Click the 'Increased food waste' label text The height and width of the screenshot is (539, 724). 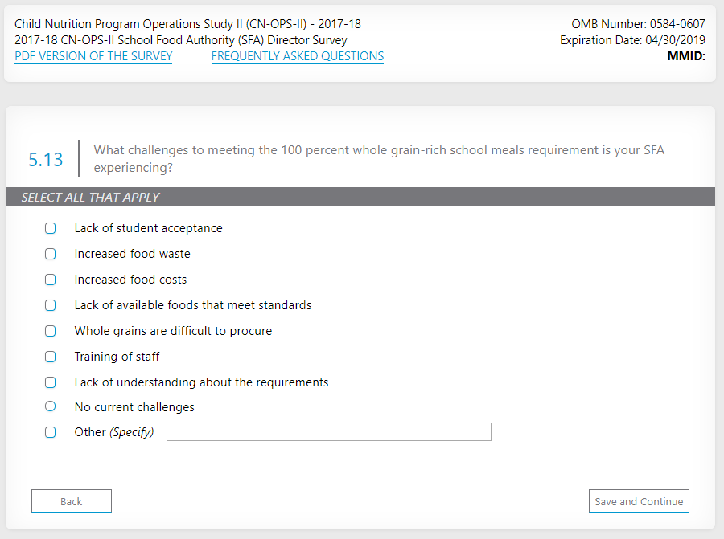point(132,254)
